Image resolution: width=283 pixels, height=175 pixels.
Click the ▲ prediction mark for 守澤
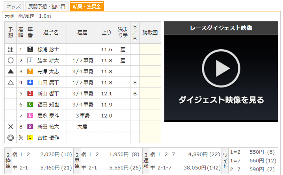click(x=11, y=71)
